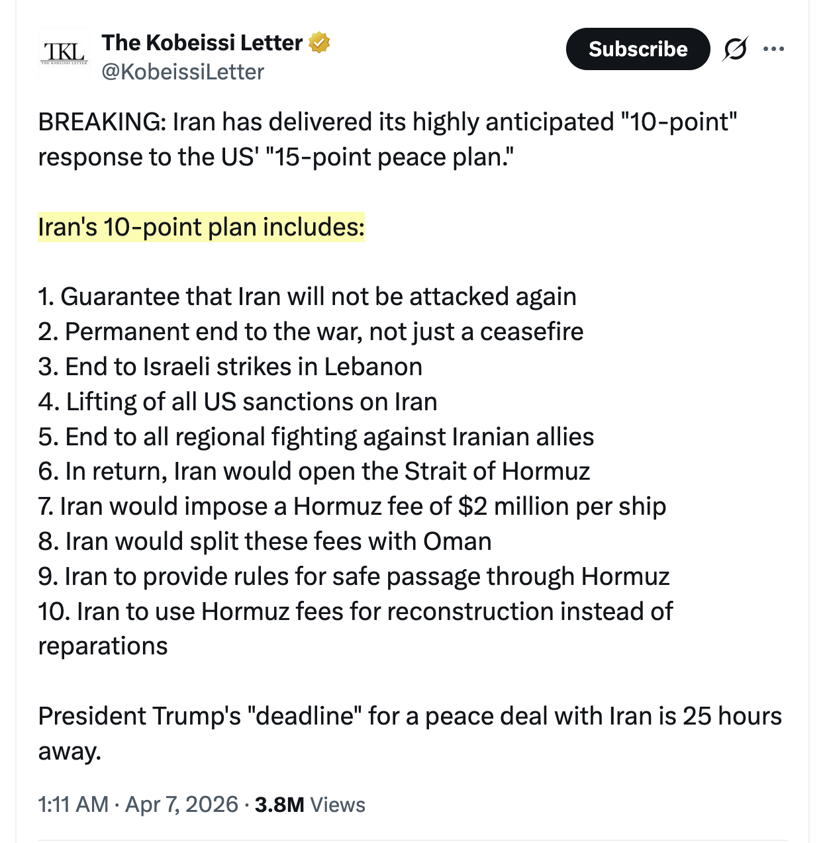Visit the @KobeissiLetter handle link

(x=183, y=71)
